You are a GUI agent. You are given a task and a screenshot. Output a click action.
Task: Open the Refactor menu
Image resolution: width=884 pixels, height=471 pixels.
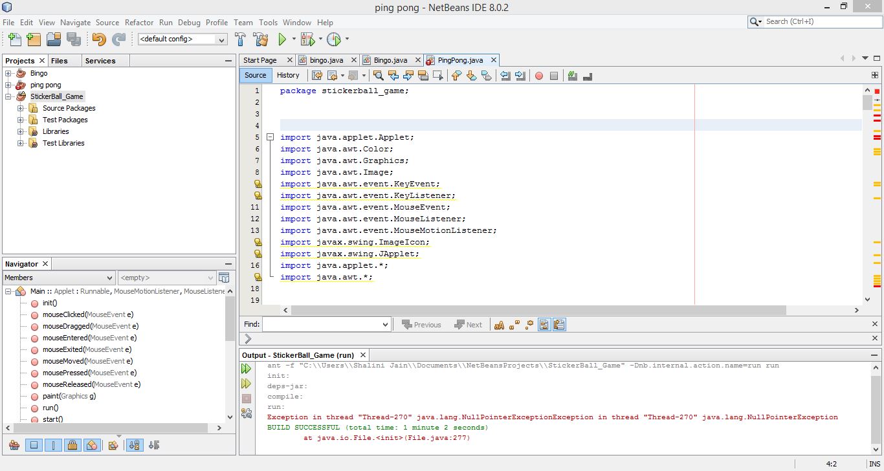(x=139, y=22)
